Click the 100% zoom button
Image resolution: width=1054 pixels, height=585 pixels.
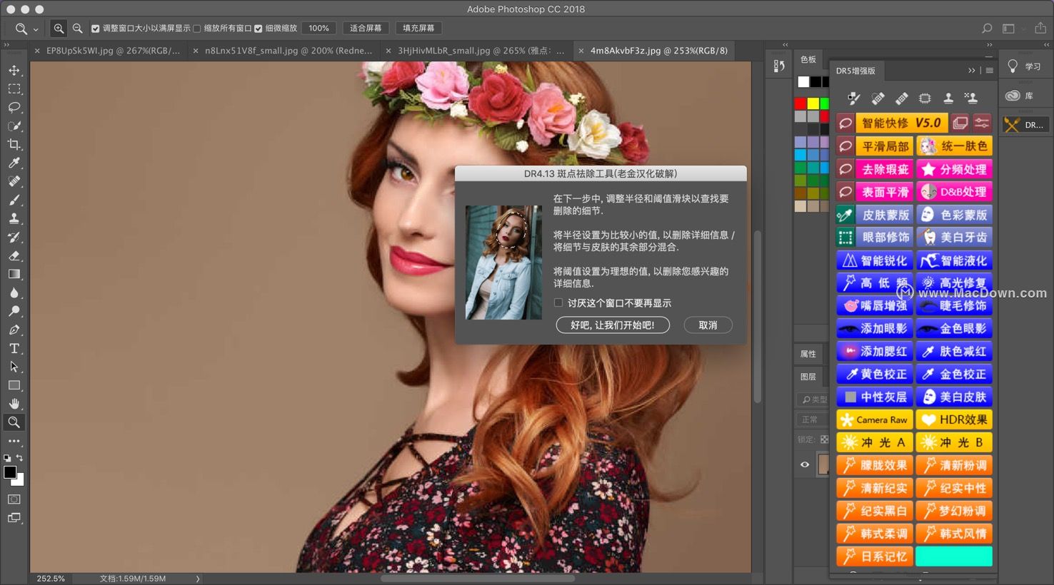pos(318,29)
